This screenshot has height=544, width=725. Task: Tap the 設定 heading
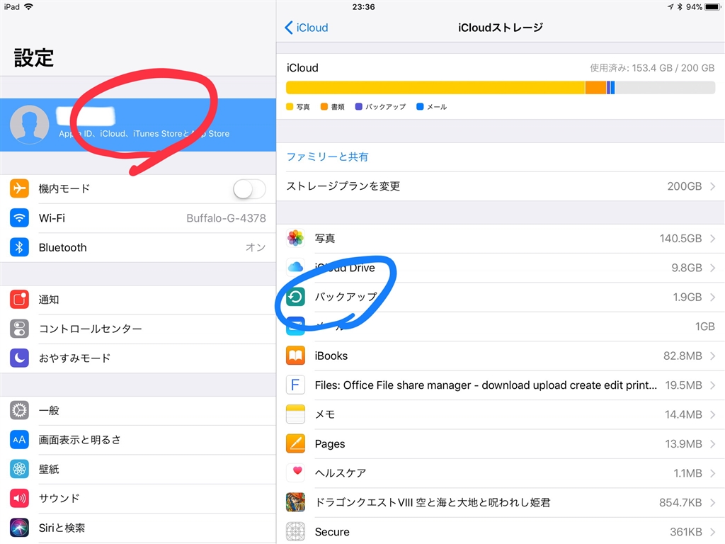[34, 58]
